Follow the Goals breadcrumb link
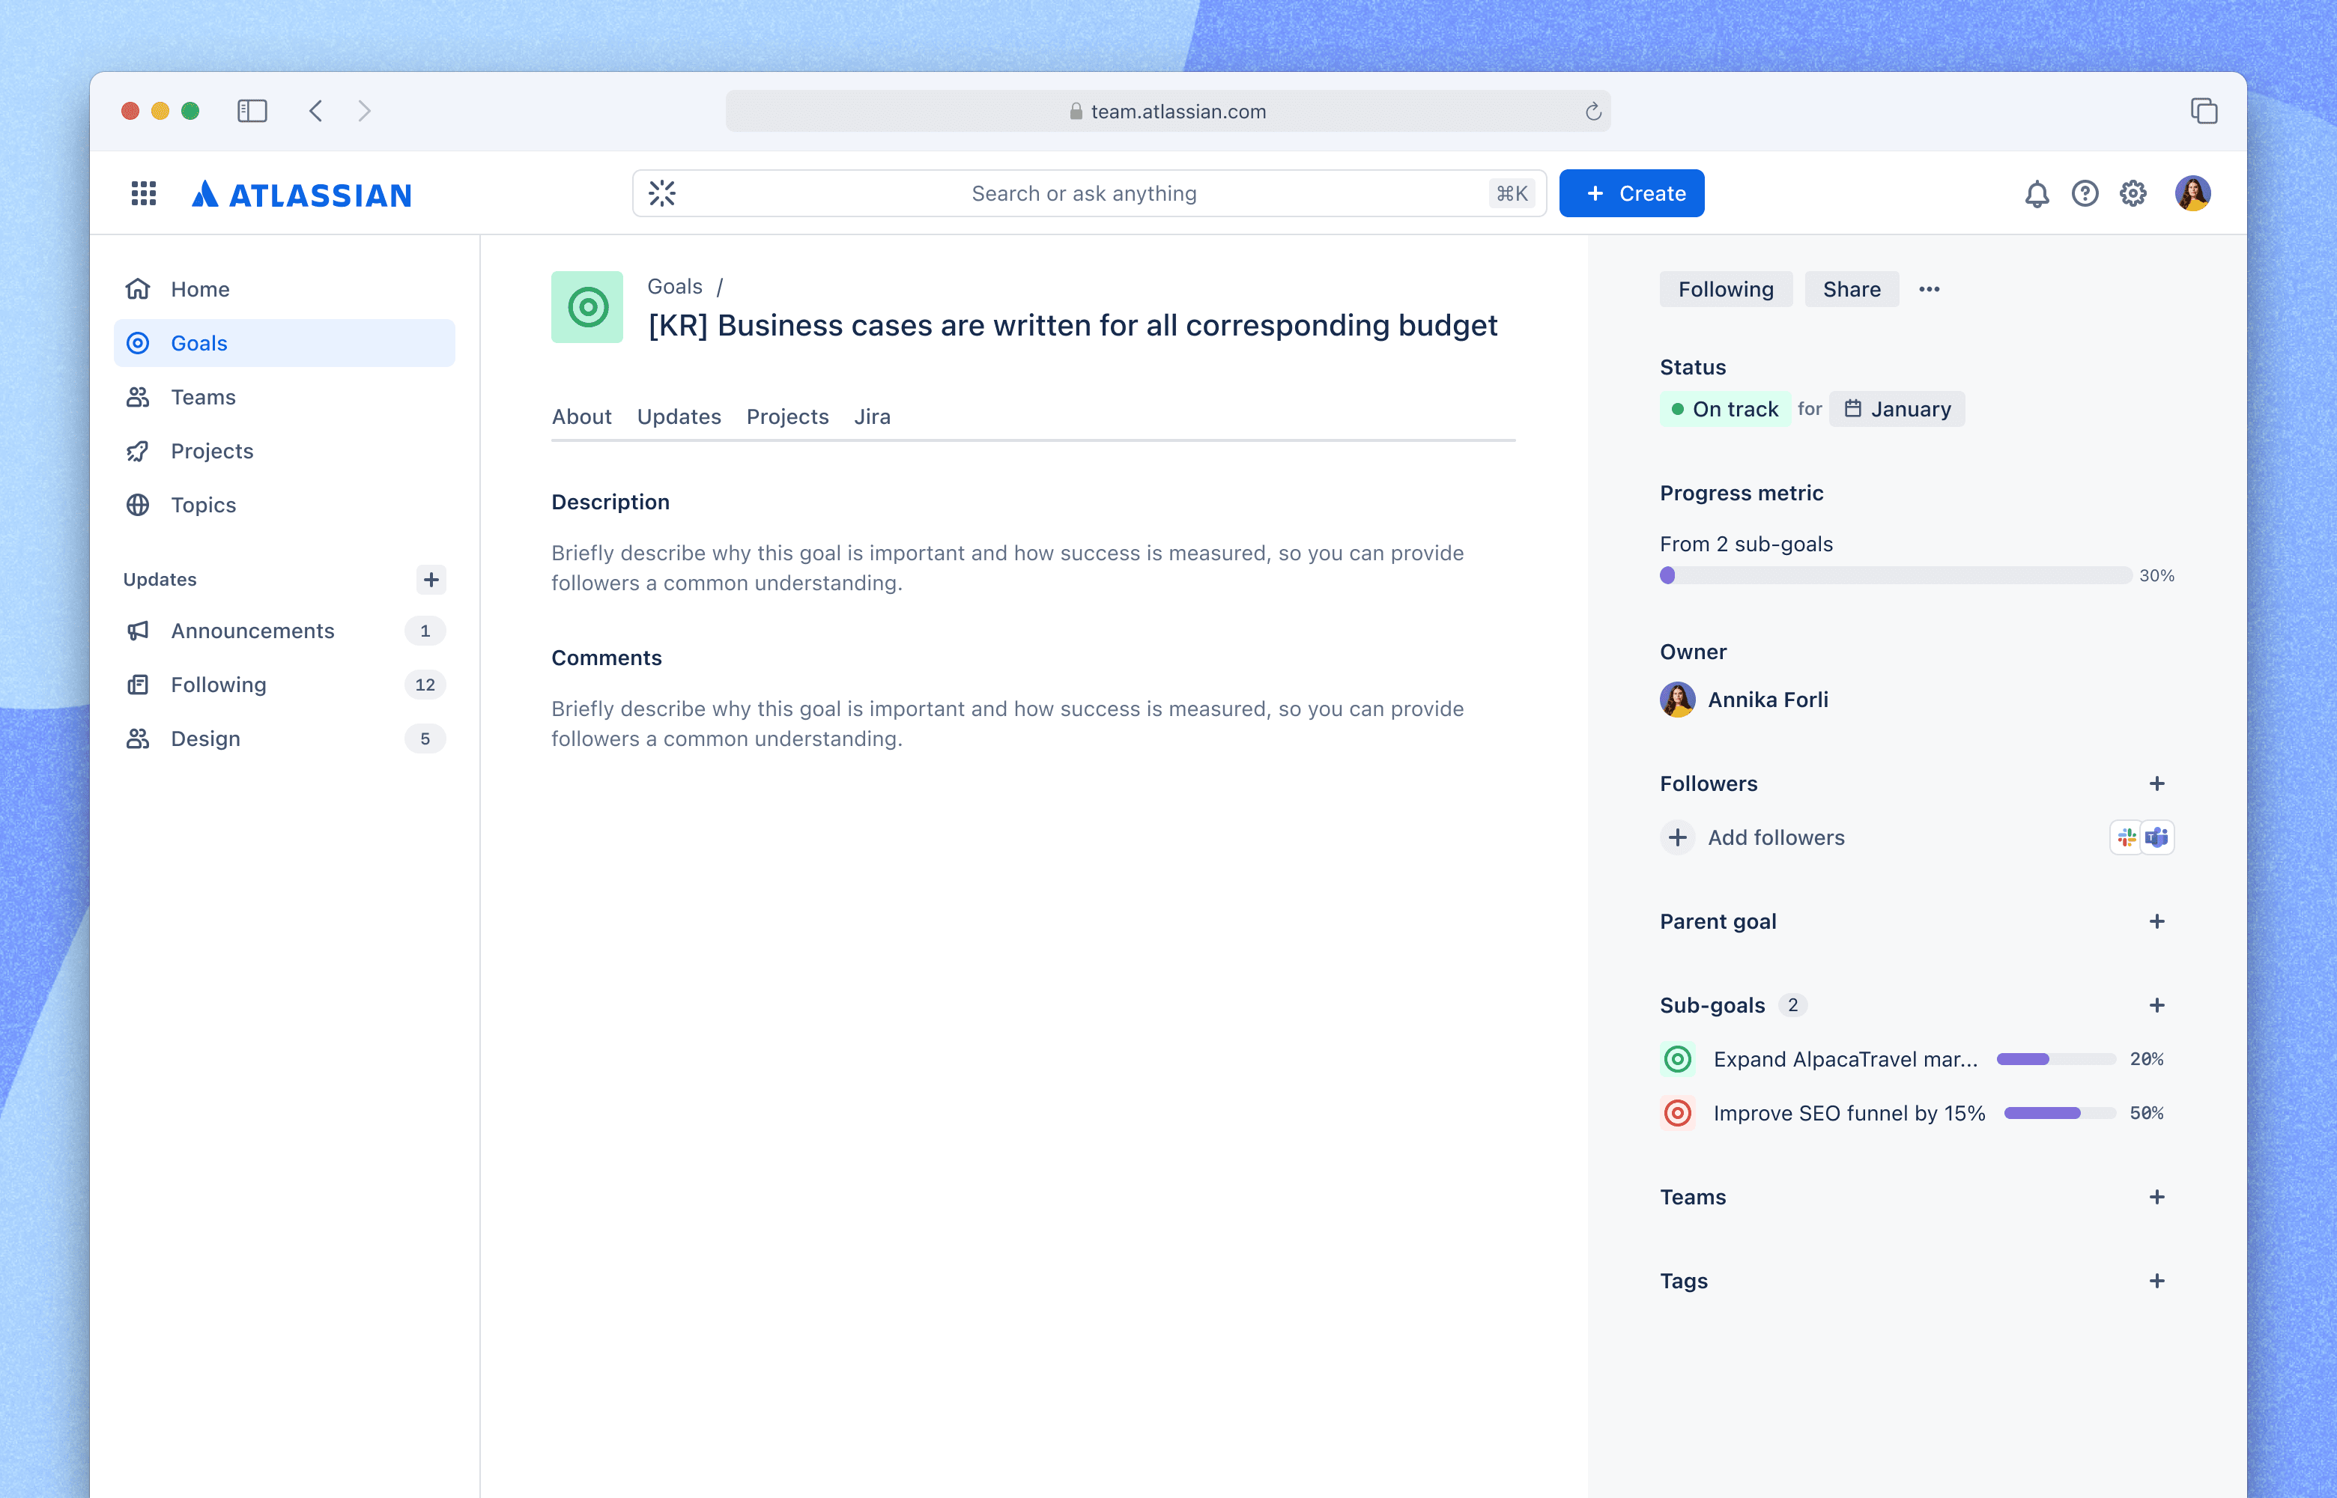The image size is (2337, 1498). [675, 287]
